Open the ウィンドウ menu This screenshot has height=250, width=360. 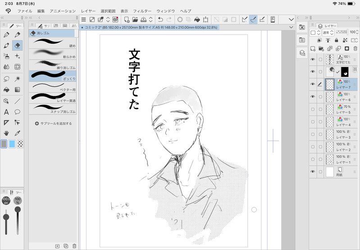pyautogui.click(x=166, y=11)
